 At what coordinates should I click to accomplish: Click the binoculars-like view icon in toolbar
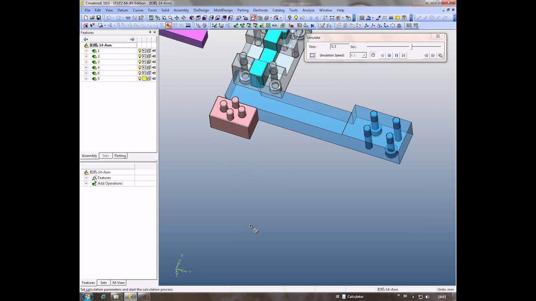coord(128,18)
